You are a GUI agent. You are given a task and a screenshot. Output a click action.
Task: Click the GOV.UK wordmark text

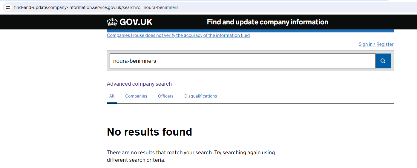pos(136,22)
